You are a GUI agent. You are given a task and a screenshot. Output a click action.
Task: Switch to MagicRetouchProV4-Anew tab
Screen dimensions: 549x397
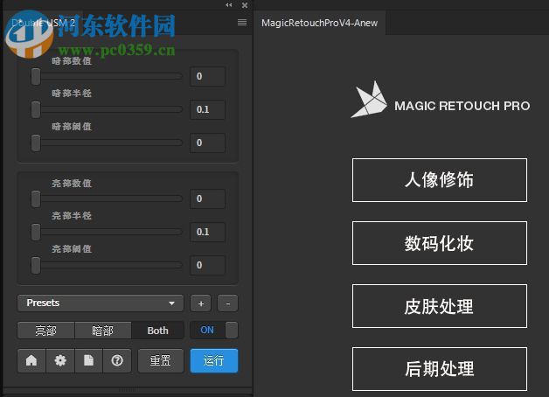(x=319, y=23)
